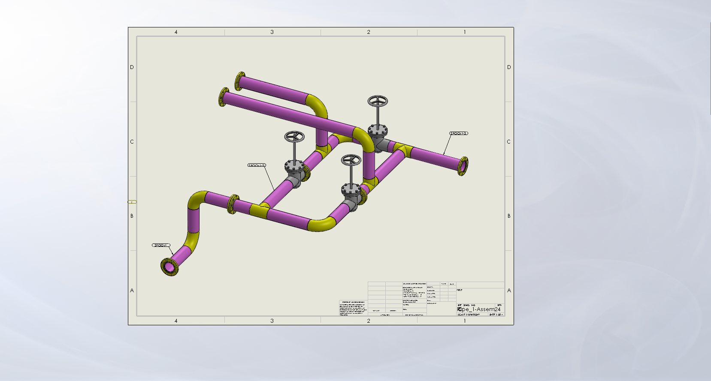The width and height of the screenshot is (711, 381).
Task: Select the end flange on the SPOOL1-3 pipe
Action: click(463, 166)
